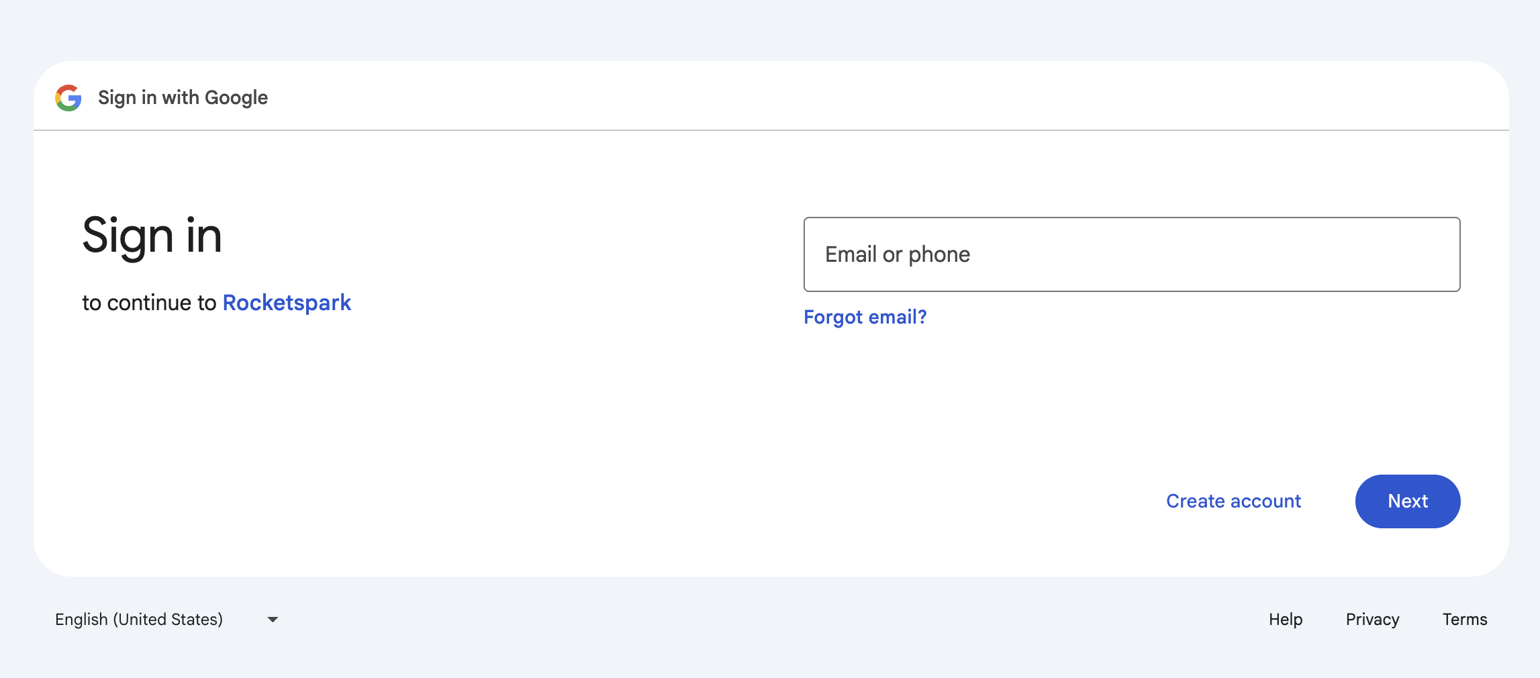The image size is (1540, 678).
Task: Open the Terms link
Action: click(x=1465, y=619)
